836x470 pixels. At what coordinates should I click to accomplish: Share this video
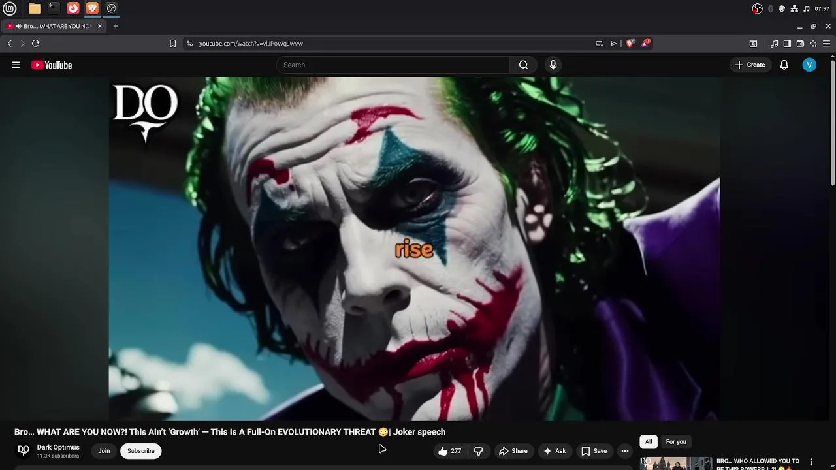coord(513,451)
